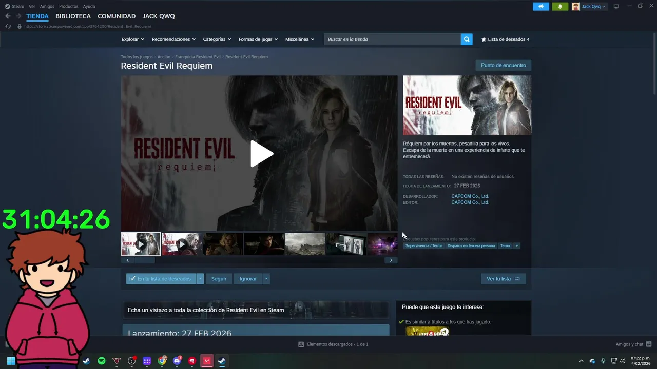Click the Buscar en la tienda field
This screenshot has width=657, height=369.
click(x=392, y=39)
